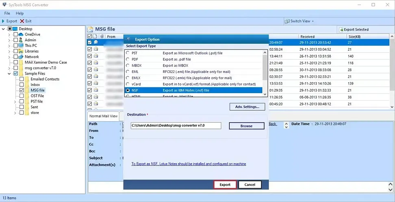Open the Help menu
Screen dimensions: 395x202
(x=20, y=13)
